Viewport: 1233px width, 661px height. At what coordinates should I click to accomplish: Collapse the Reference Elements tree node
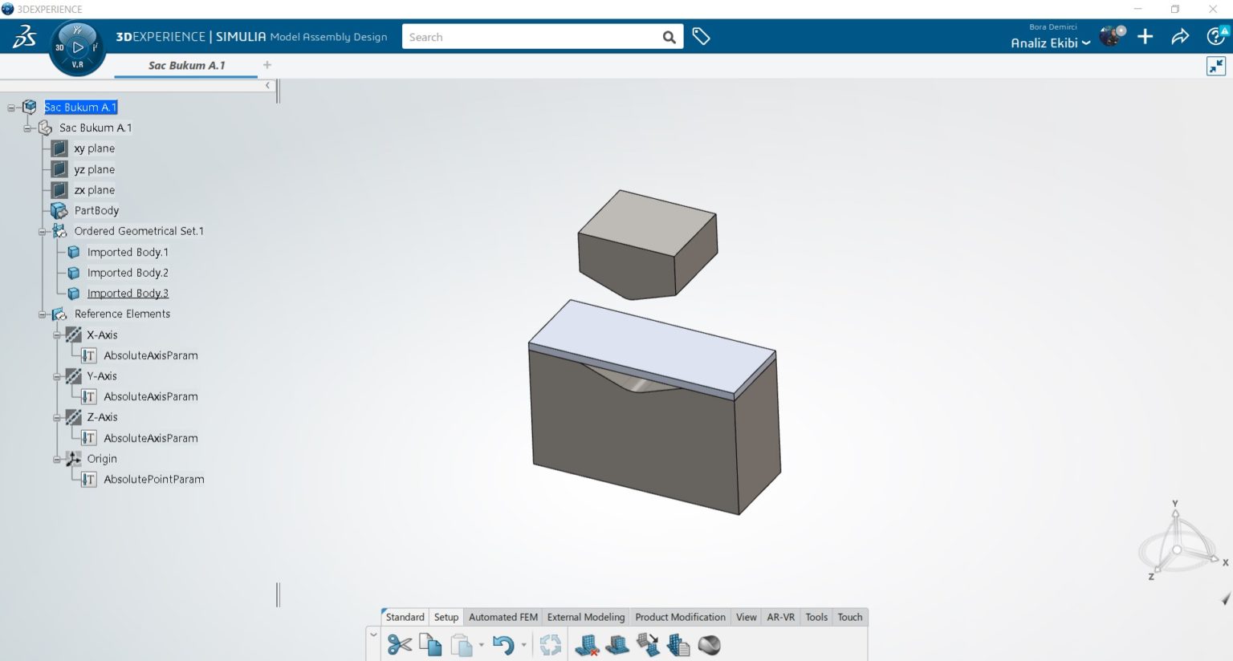(43, 314)
